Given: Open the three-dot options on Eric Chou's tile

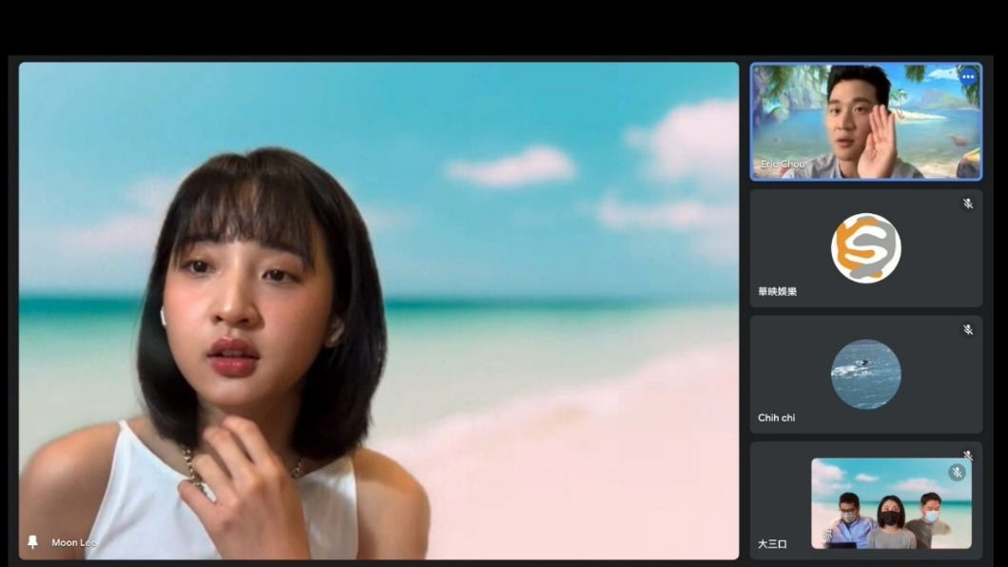Looking at the screenshot, I should pos(968,77).
